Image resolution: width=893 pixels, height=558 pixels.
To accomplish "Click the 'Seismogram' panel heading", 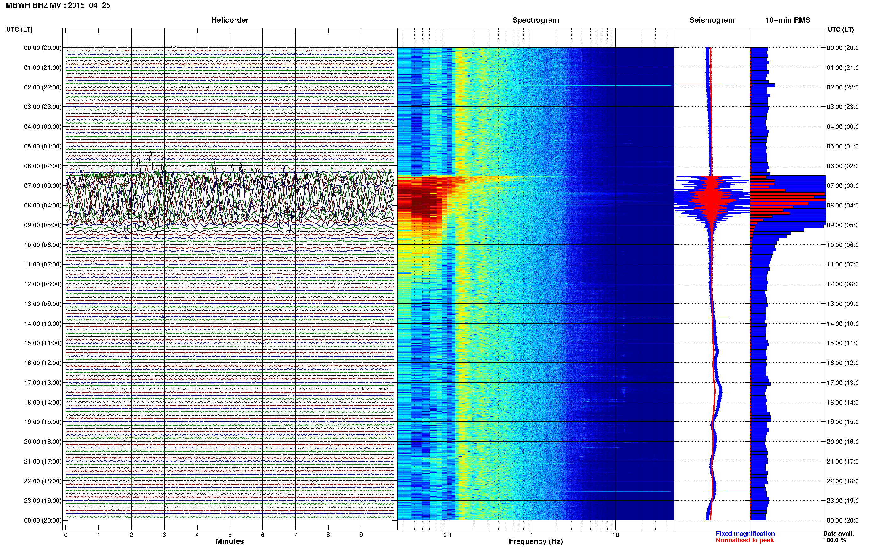I will pyautogui.click(x=712, y=20).
